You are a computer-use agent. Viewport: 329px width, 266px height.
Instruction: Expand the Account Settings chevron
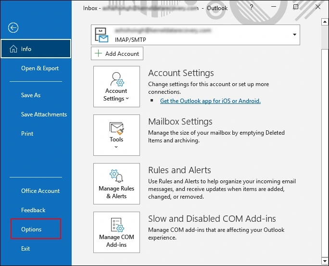(x=127, y=99)
